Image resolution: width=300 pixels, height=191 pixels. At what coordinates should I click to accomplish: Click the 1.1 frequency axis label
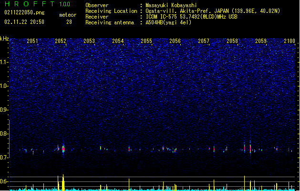4,62
